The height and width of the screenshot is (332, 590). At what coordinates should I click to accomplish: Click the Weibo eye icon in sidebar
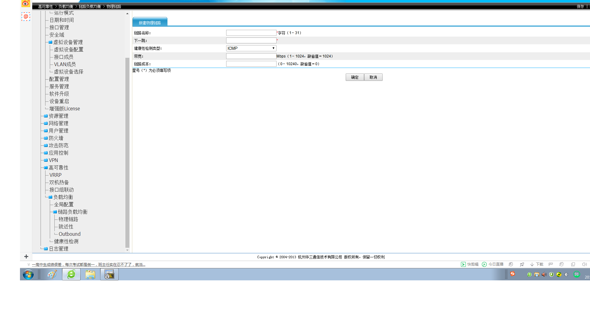click(26, 4)
